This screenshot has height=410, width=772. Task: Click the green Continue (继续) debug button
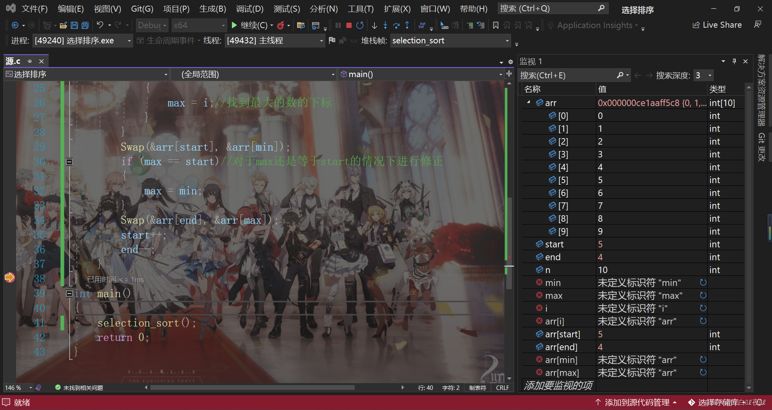click(x=250, y=25)
